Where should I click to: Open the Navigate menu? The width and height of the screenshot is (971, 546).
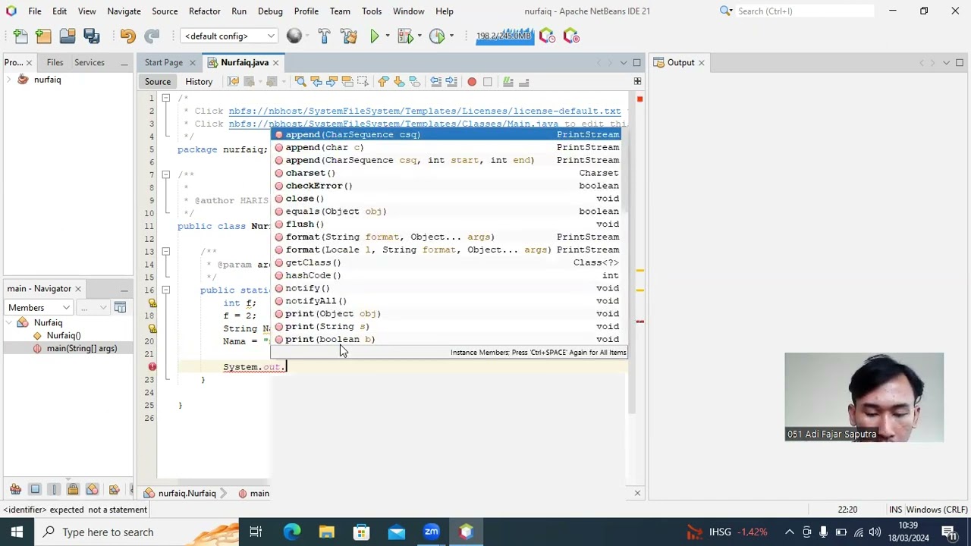(x=124, y=11)
